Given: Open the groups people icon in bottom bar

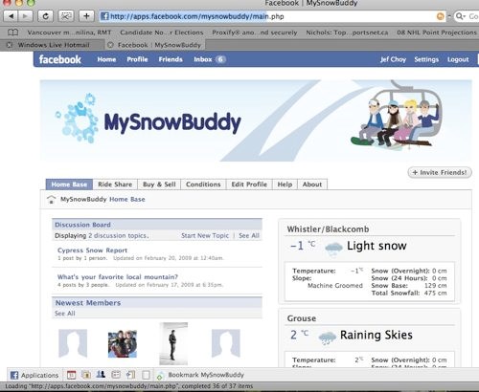Looking at the screenshot, I should (x=101, y=375).
